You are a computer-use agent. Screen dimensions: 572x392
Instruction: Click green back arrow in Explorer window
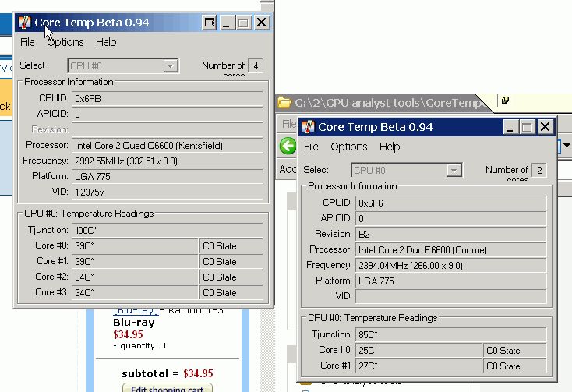pyautogui.click(x=288, y=146)
